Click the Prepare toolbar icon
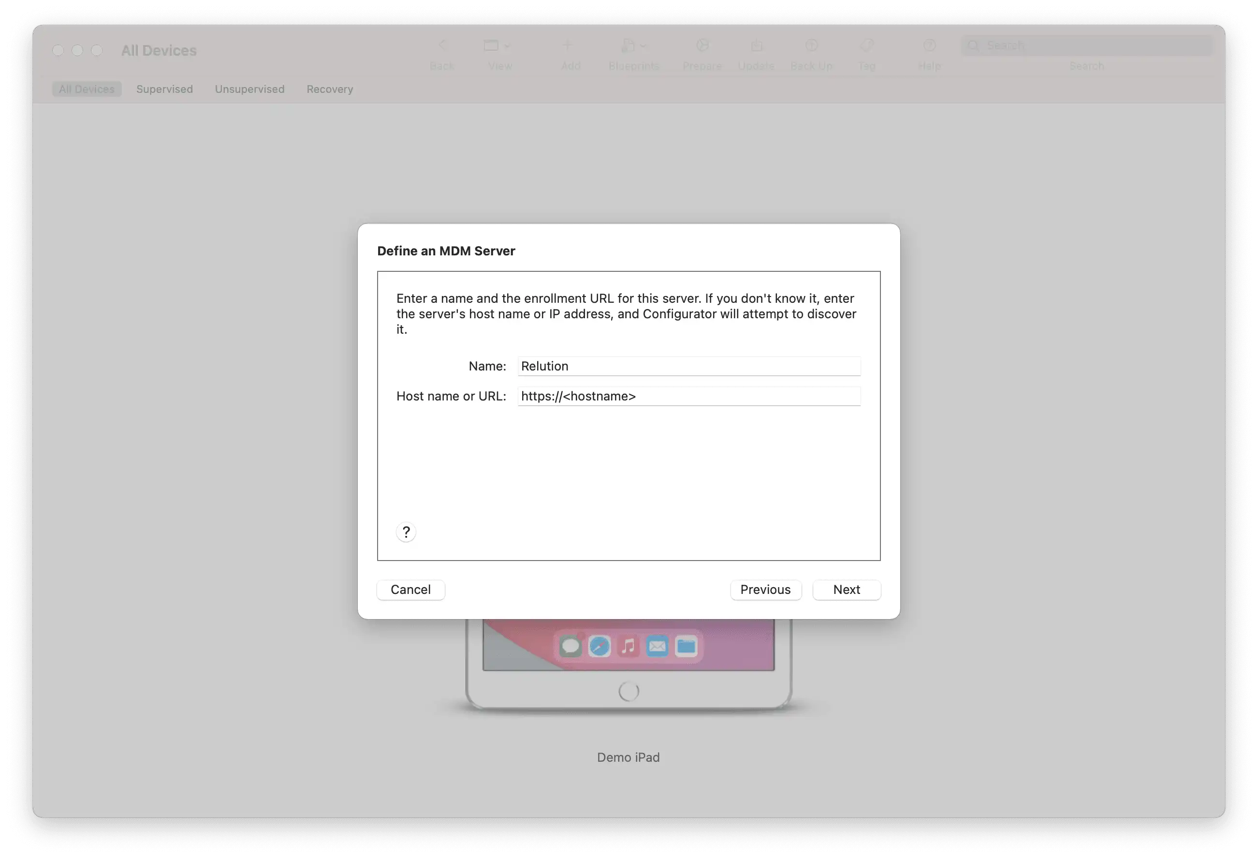Viewport: 1258px width, 858px height. point(702,45)
